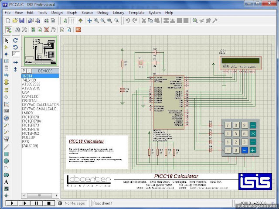The image size is (279, 209).
Task: Click the No Messages status indicator
Action: [72, 203]
